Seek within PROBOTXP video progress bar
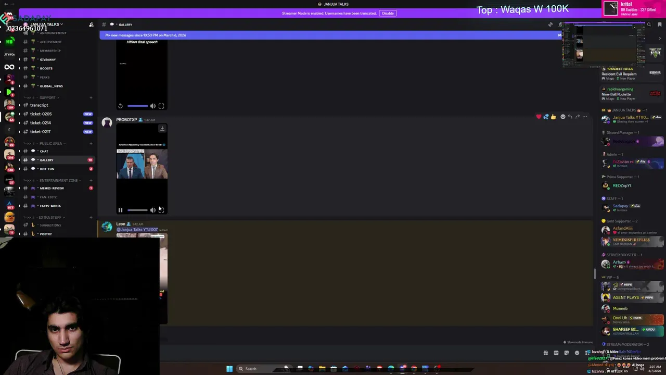This screenshot has height=375, width=666. (137, 210)
